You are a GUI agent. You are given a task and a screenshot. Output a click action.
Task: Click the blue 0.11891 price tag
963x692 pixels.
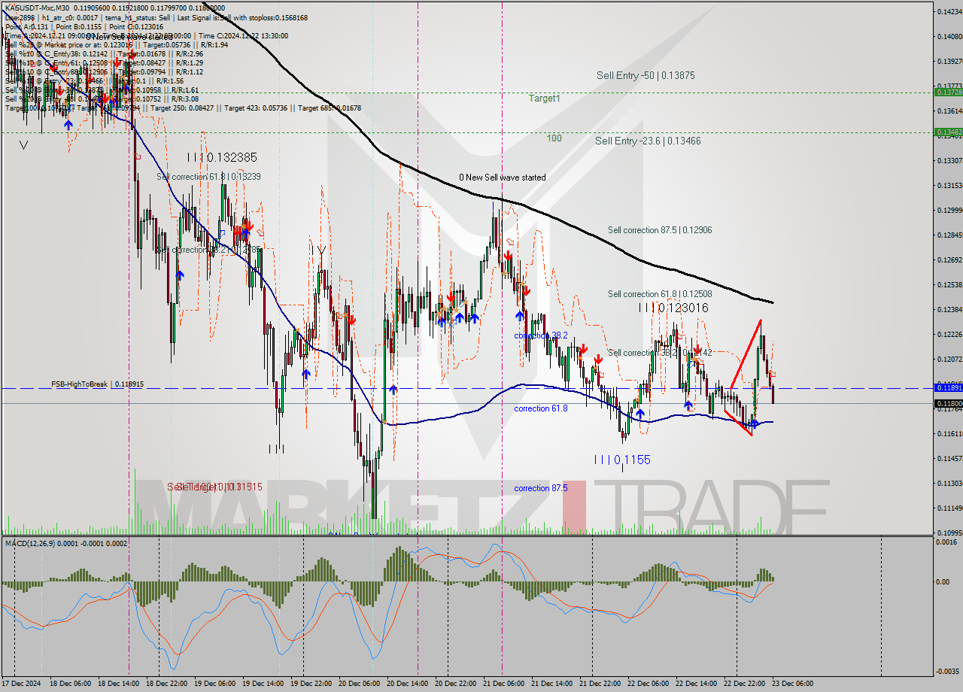[947, 387]
